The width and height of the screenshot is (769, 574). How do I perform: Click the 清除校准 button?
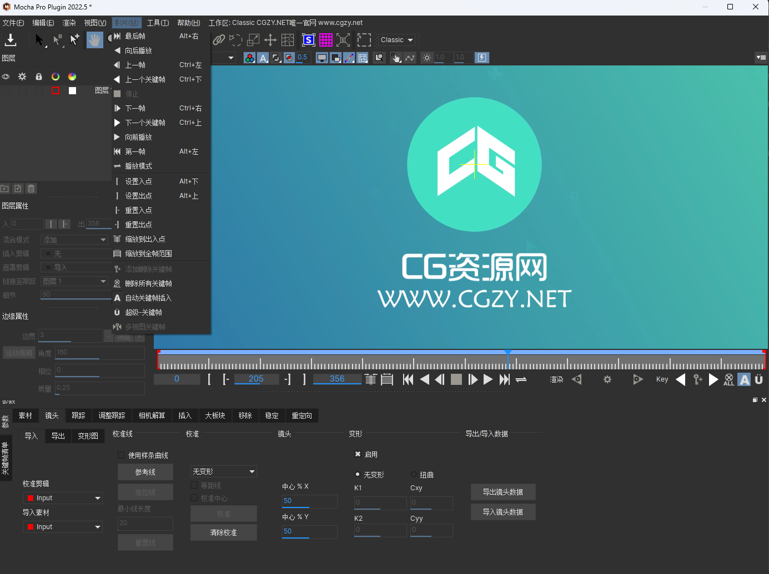224,532
